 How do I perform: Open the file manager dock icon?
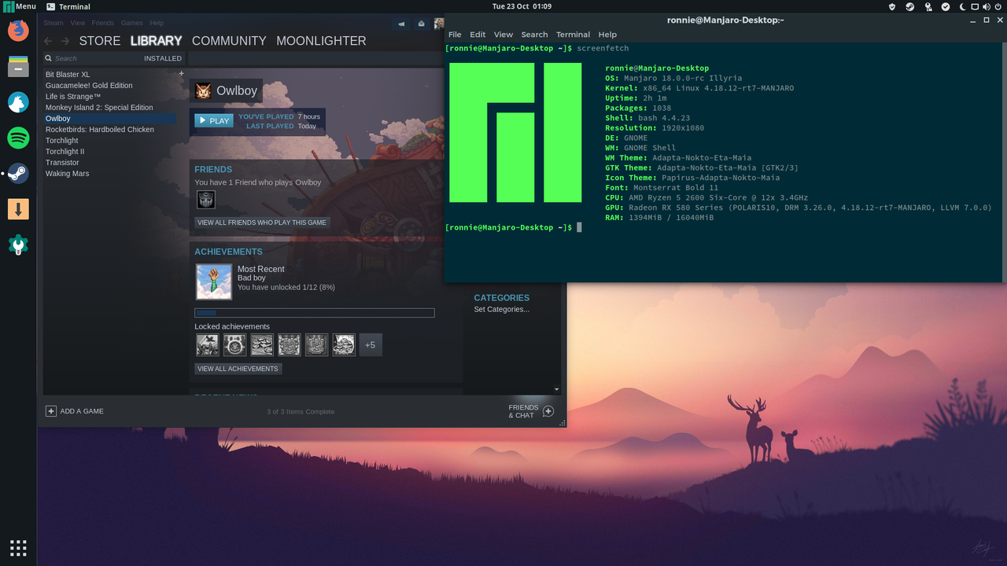point(18,66)
